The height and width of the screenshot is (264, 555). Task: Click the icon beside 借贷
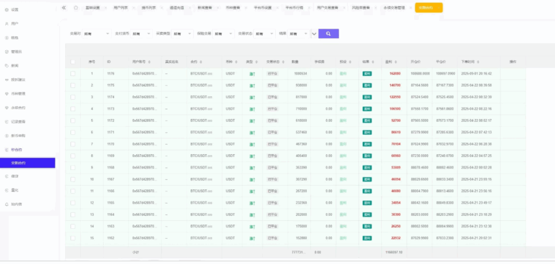(7, 176)
